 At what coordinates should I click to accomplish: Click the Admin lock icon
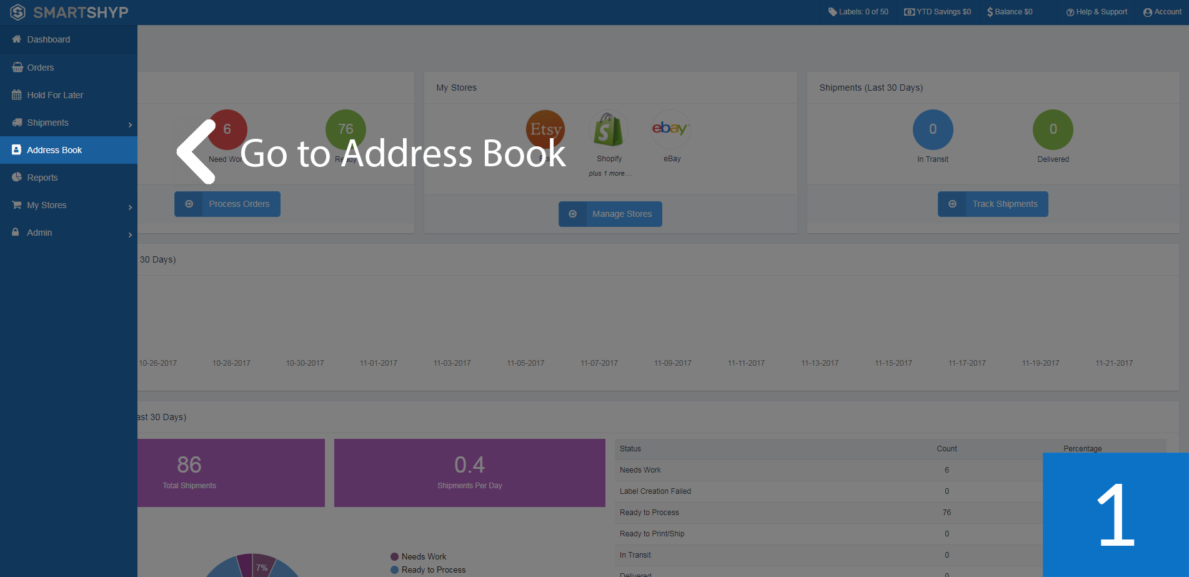click(x=16, y=232)
